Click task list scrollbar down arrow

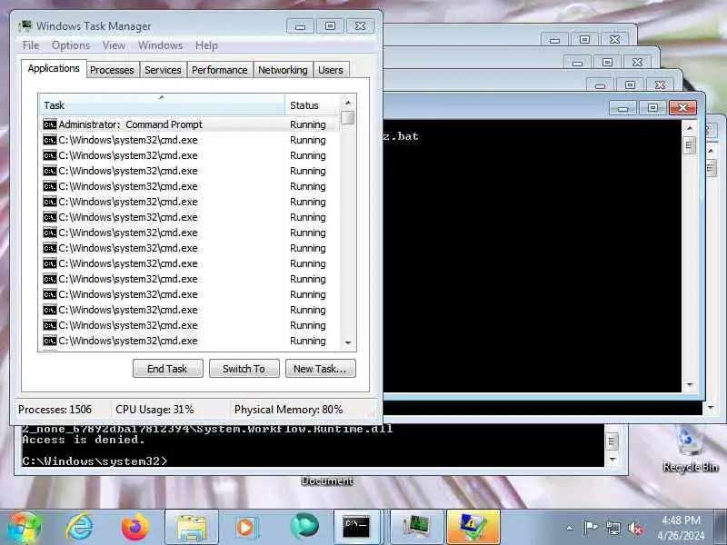pyautogui.click(x=348, y=343)
